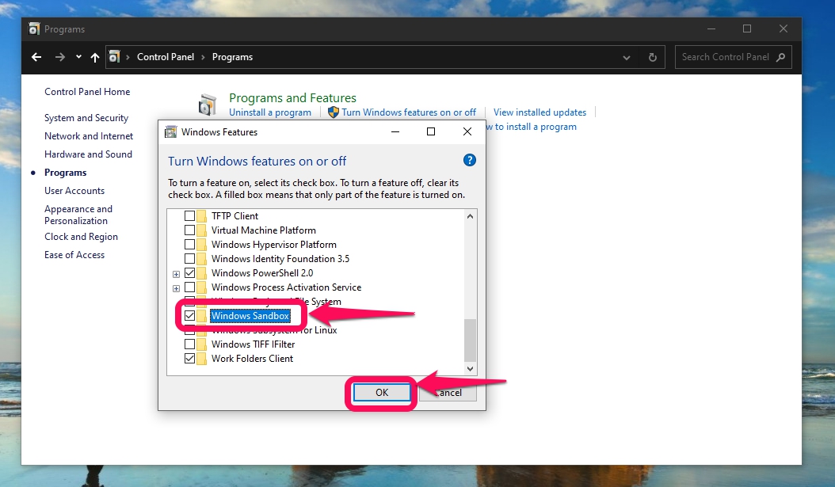Click the Windows Sandbox folder icon

point(201,316)
